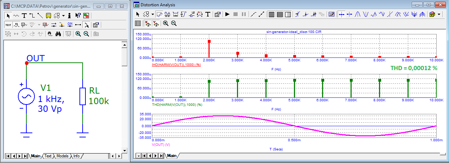Viewport: 449px width, 163px height.
Task: Click the IHD(HARM(V(OUT)),1000) plot label
Action: coord(176,65)
